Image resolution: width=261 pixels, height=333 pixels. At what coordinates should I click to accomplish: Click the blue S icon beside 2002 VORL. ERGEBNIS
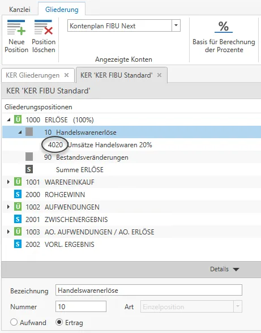[x=18, y=244]
